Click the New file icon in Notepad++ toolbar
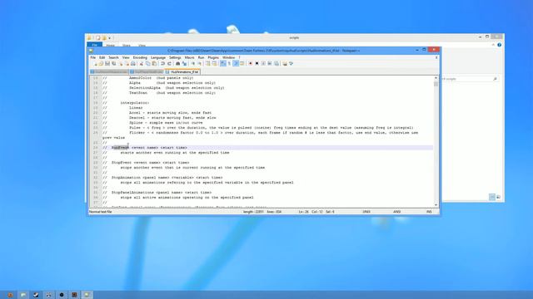Viewport: 533px width, 299px height. coord(95,64)
